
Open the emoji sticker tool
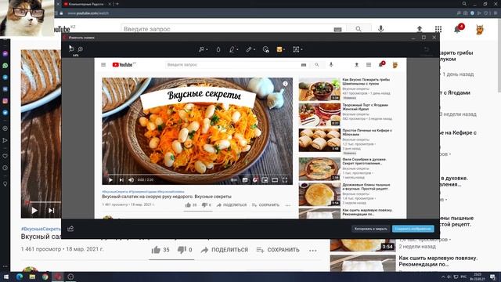[x=266, y=49]
